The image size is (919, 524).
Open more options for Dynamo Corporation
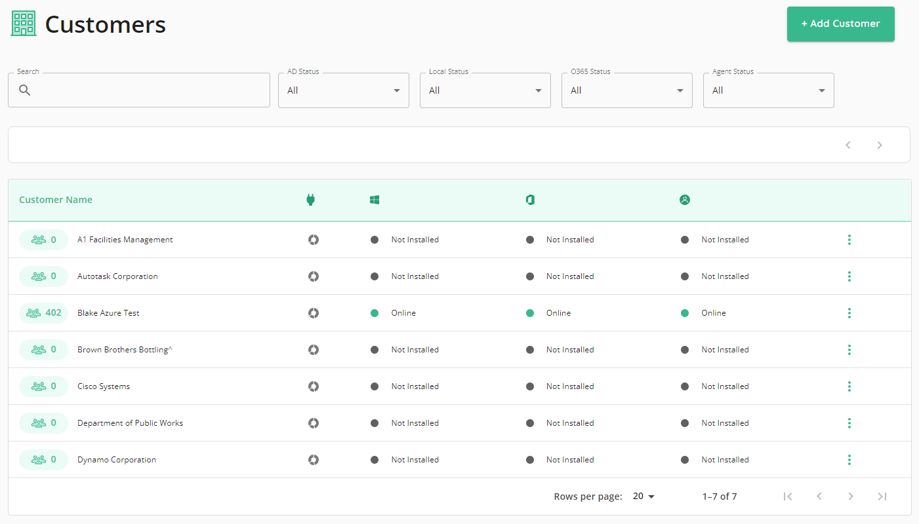point(849,460)
